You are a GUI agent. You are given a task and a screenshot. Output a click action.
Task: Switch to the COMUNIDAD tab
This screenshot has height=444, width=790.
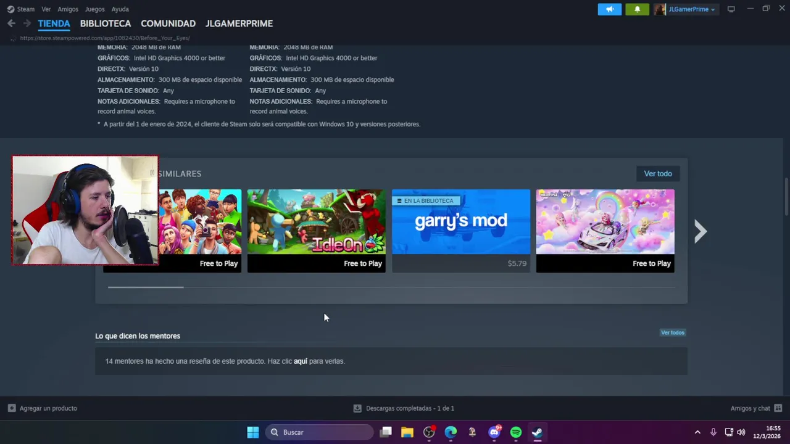pos(168,23)
